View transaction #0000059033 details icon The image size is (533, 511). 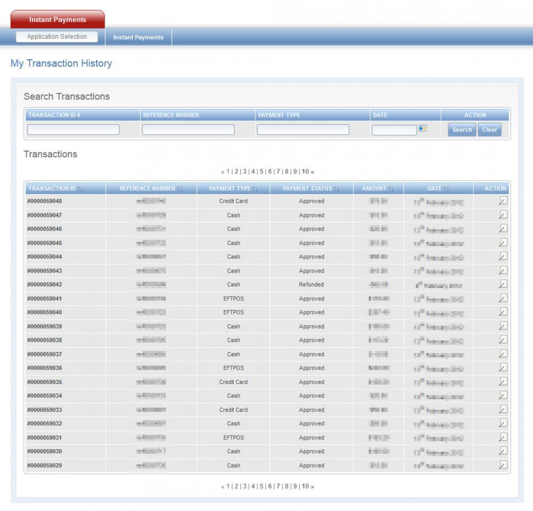coord(502,410)
